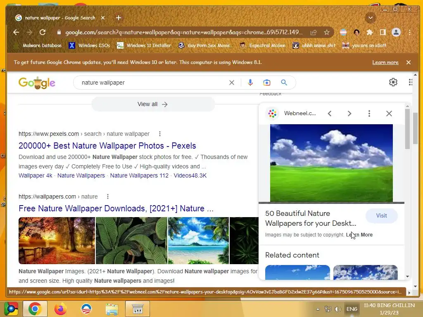The height and width of the screenshot is (317, 423).
Task: Open the Google apps grid
Action: tap(410, 82)
